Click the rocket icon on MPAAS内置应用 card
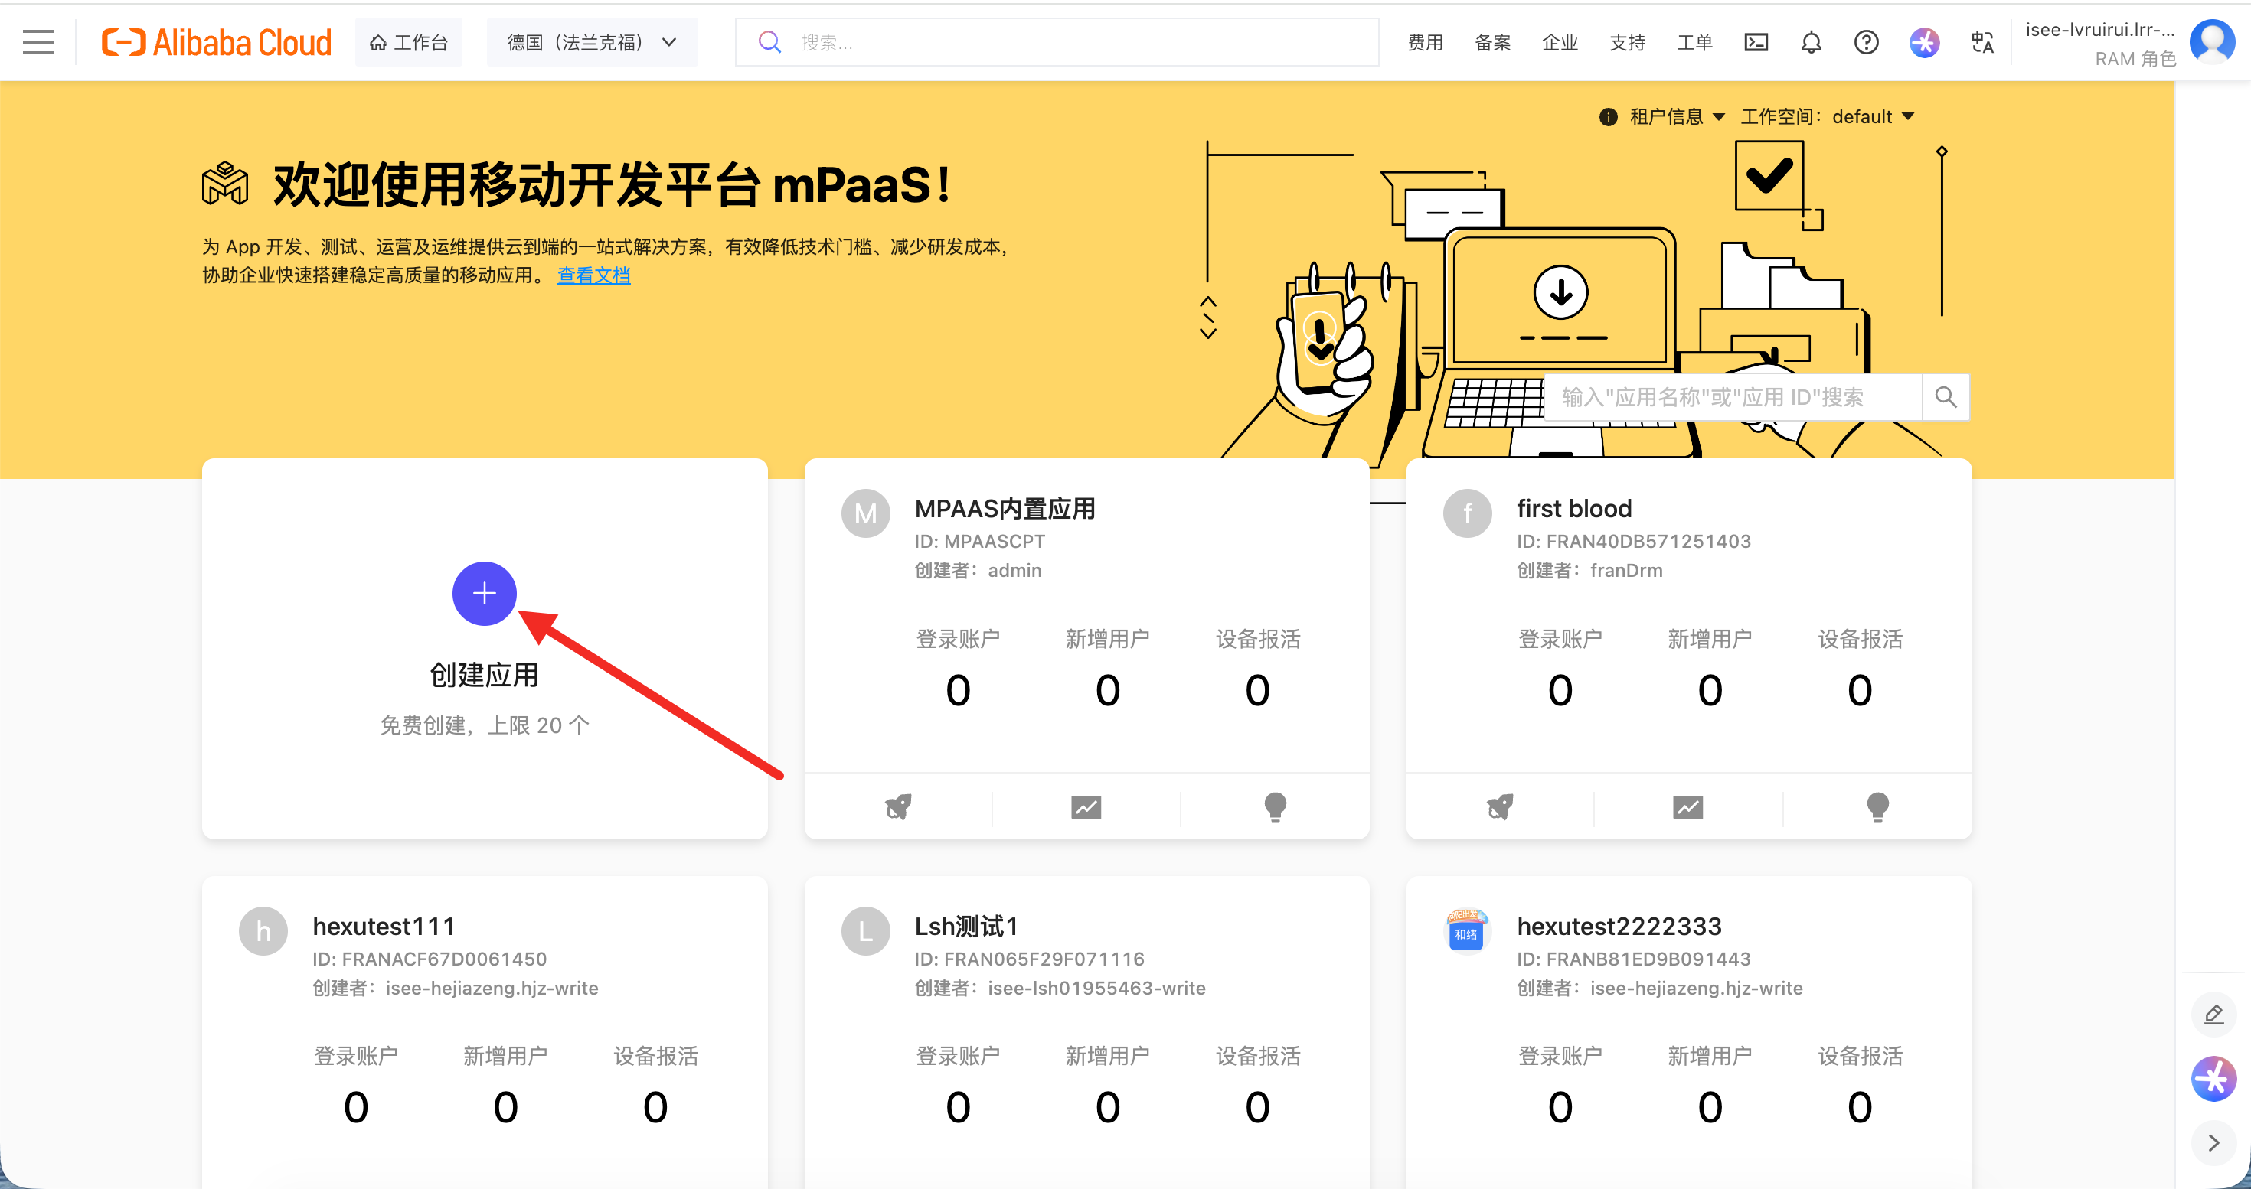Image resolution: width=2251 pixels, height=1189 pixels. coord(897,806)
